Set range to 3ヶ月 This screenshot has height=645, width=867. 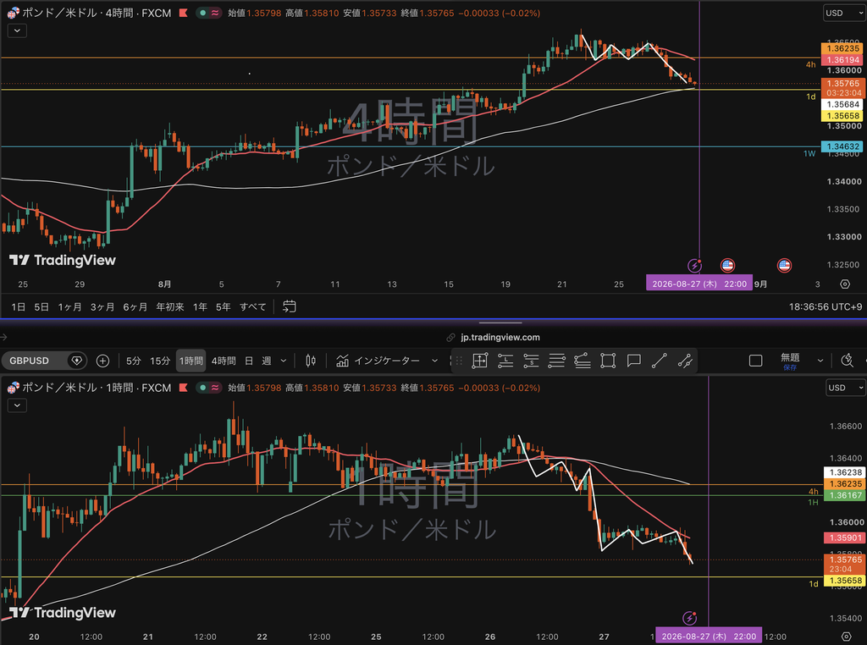pyautogui.click(x=102, y=306)
